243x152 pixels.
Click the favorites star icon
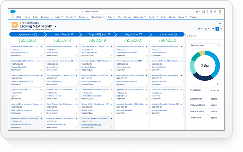point(197,12)
